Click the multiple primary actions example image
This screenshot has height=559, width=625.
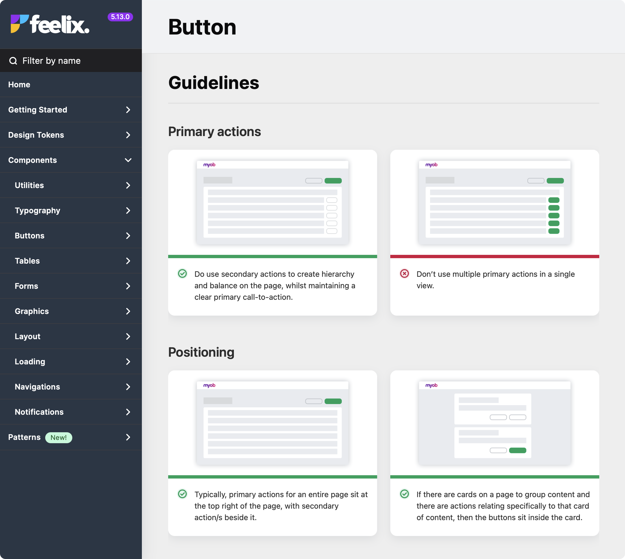(x=494, y=202)
